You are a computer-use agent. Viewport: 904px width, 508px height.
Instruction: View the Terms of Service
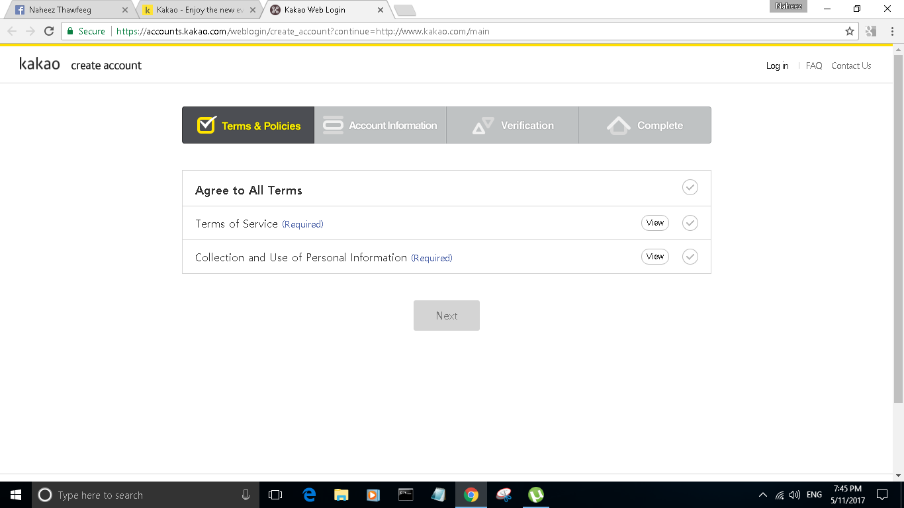[655, 223]
